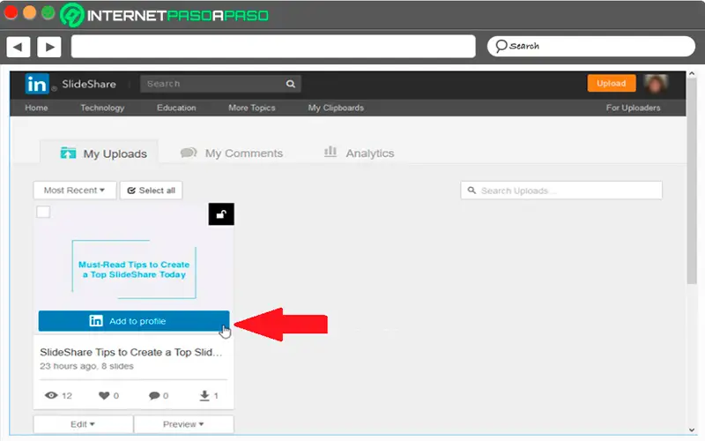Open the Analytics tab
705x441 pixels.
pyautogui.click(x=359, y=153)
